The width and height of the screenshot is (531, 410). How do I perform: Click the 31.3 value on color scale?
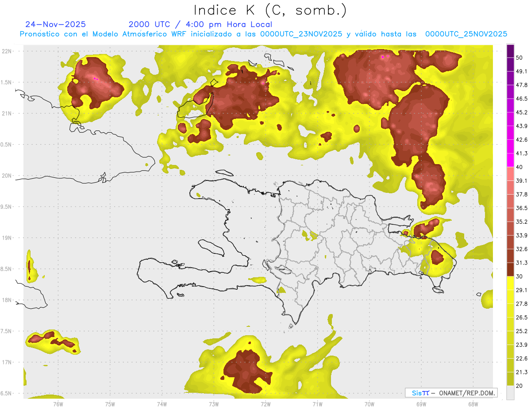pyautogui.click(x=522, y=263)
